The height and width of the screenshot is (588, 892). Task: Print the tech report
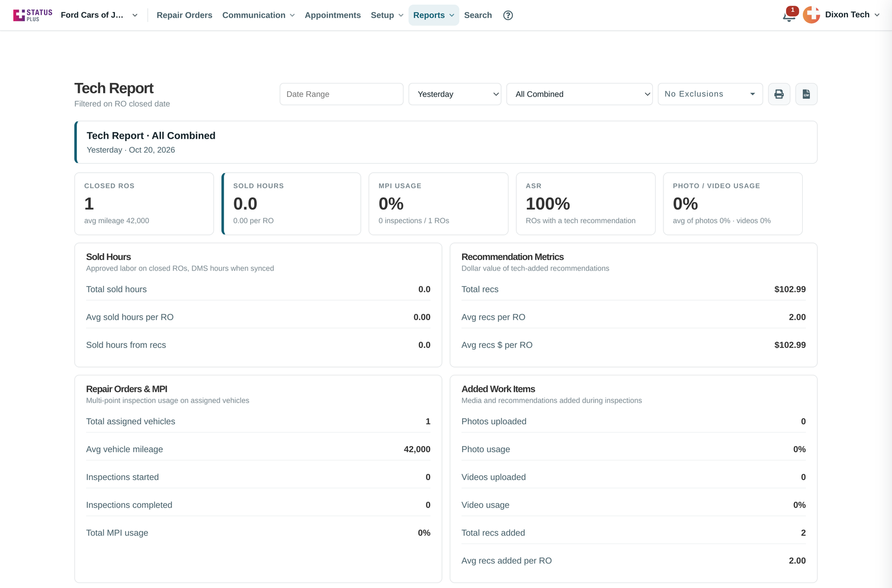pos(779,94)
